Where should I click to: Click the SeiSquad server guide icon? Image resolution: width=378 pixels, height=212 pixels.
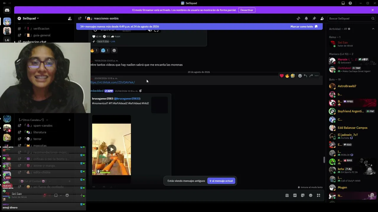click(x=19, y=18)
